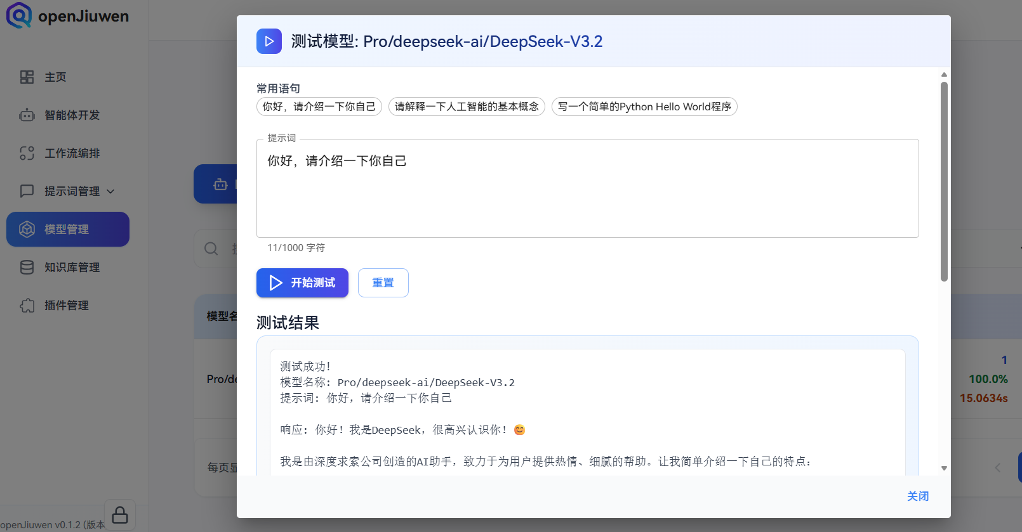Click the 智能体开发 robot icon
This screenshot has height=532, width=1022.
[x=27, y=115]
